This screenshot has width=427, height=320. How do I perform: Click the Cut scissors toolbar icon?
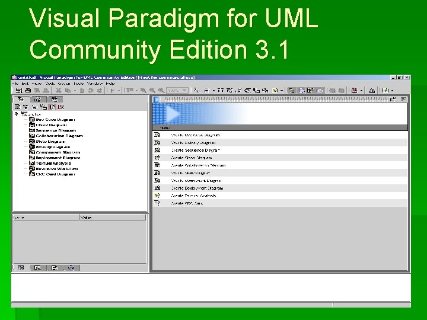click(58, 91)
